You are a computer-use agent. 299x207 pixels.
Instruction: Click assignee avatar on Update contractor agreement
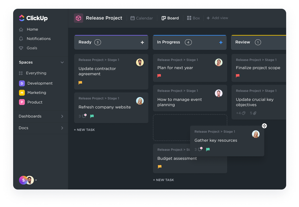(x=140, y=62)
